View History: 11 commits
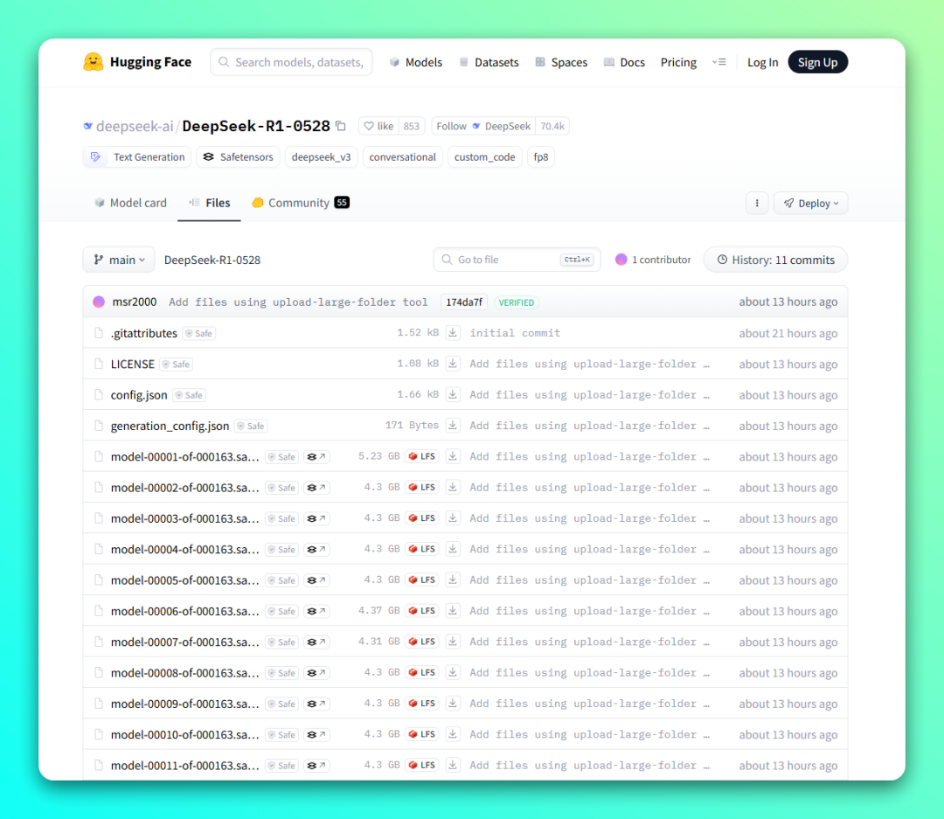 pyautogui.click(x=775, y=260)
